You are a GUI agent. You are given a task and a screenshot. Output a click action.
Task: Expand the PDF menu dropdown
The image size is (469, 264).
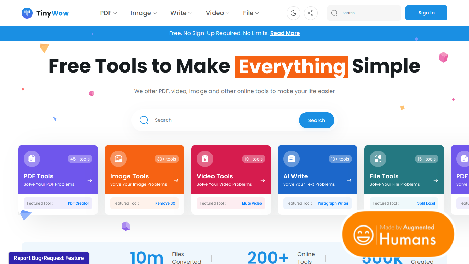108,13
